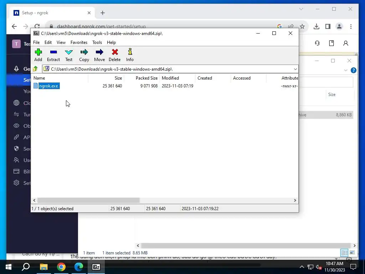Click the 9 071 908 packed size

click(x=149, y=86)
